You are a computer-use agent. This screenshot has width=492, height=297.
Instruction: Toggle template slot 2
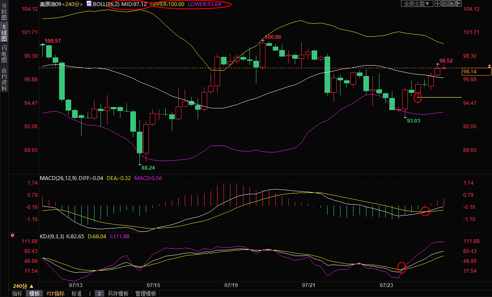[x=98, y=294]
